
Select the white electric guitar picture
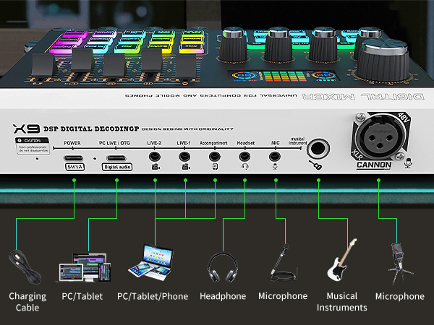pyautogui.click(x=342, y=260)
